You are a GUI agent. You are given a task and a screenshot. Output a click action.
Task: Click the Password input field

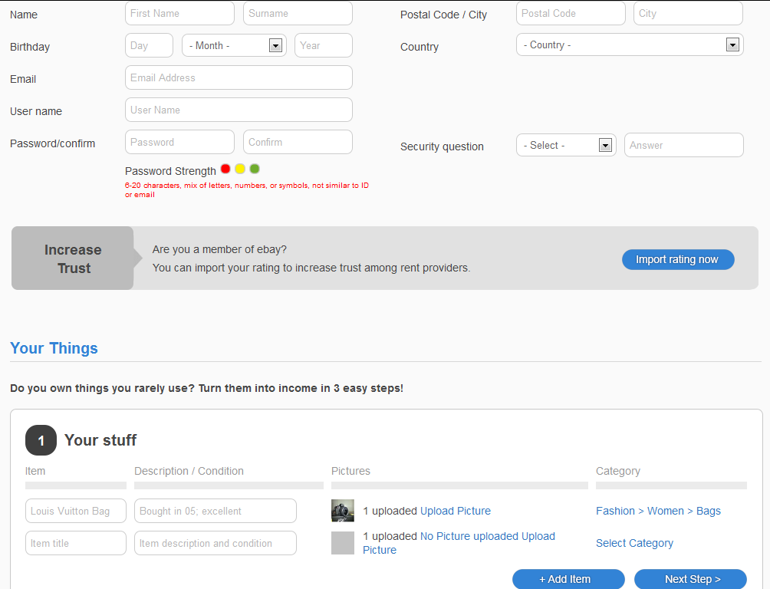click(179, 142)
